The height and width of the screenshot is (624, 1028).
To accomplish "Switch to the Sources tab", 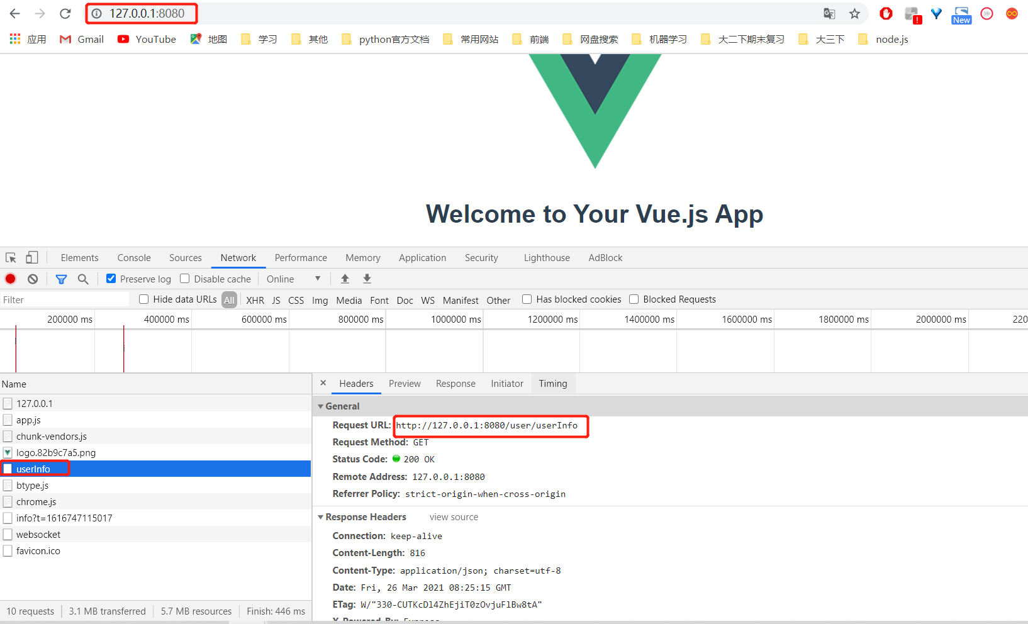I will 186,258.
